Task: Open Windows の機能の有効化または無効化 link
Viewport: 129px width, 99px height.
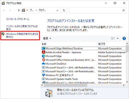Action: (22, 35)
